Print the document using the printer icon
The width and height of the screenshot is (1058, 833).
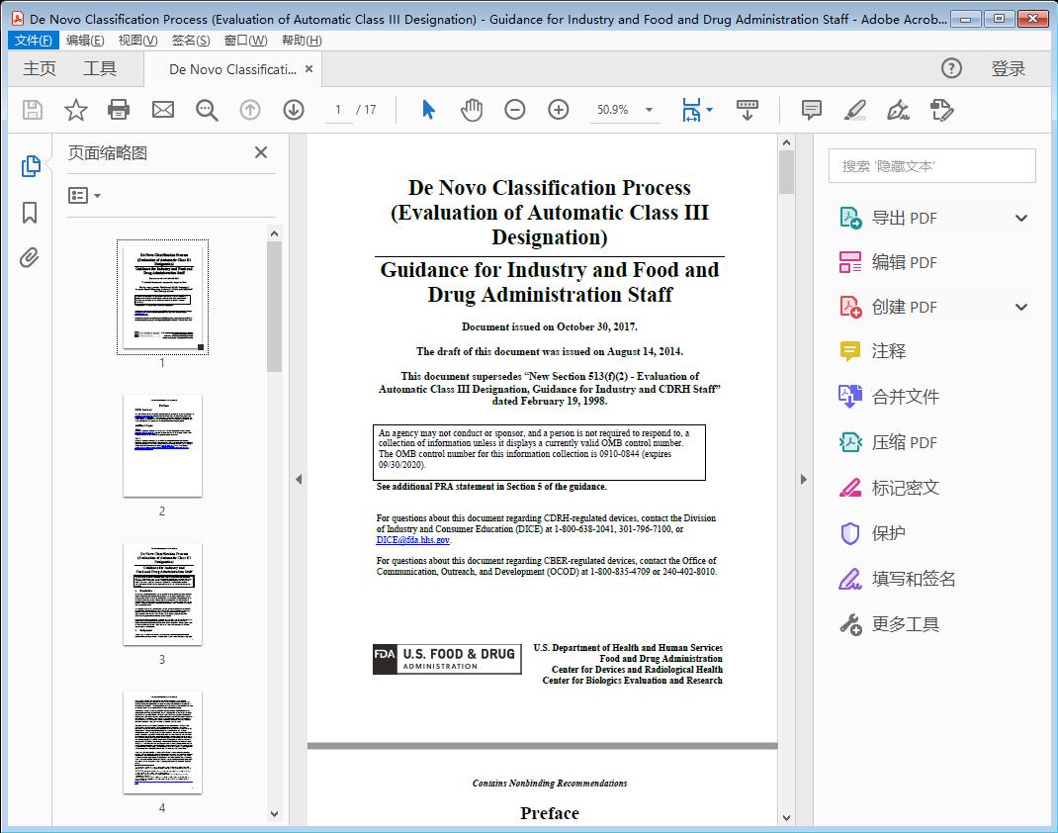(119, 110)
